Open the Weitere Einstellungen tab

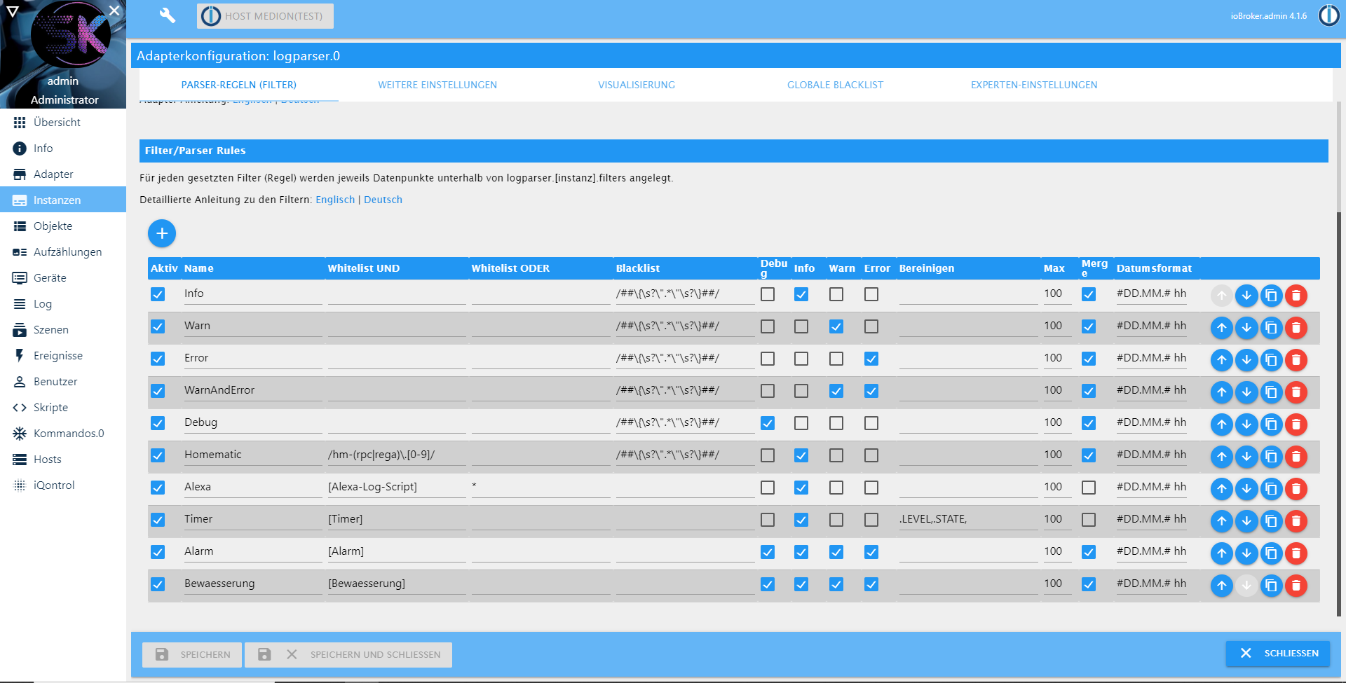coord(437,85)
